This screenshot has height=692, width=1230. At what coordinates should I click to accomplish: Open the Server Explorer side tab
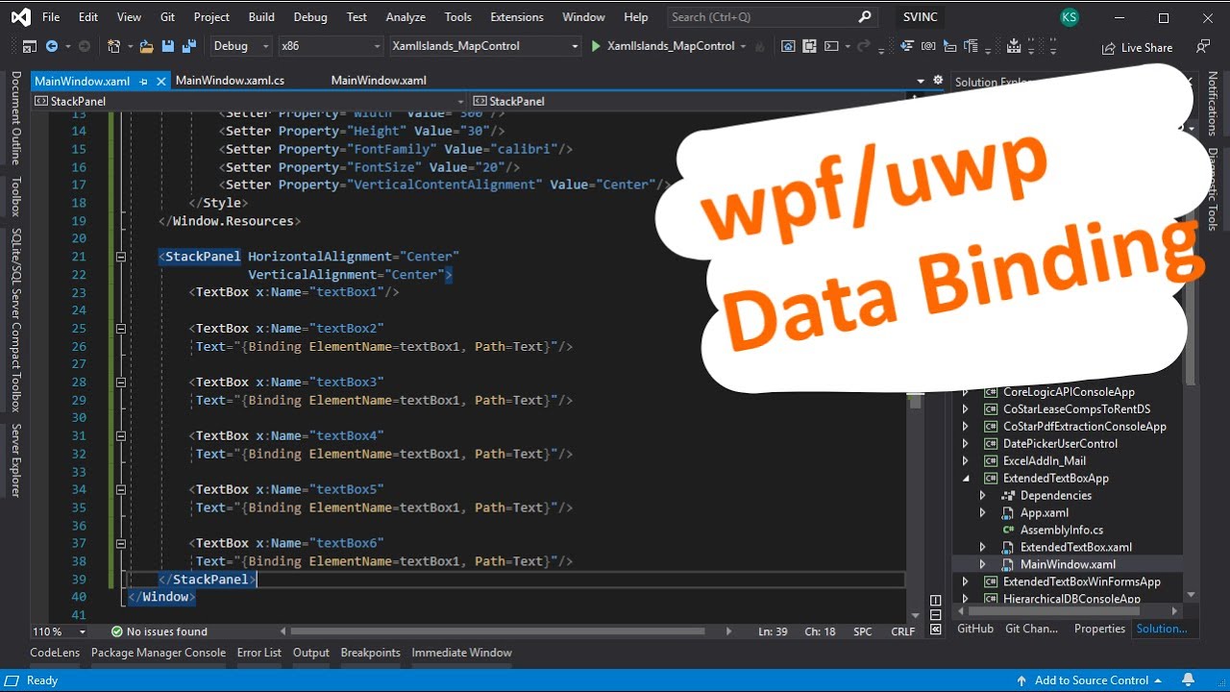tap(16, 461)
